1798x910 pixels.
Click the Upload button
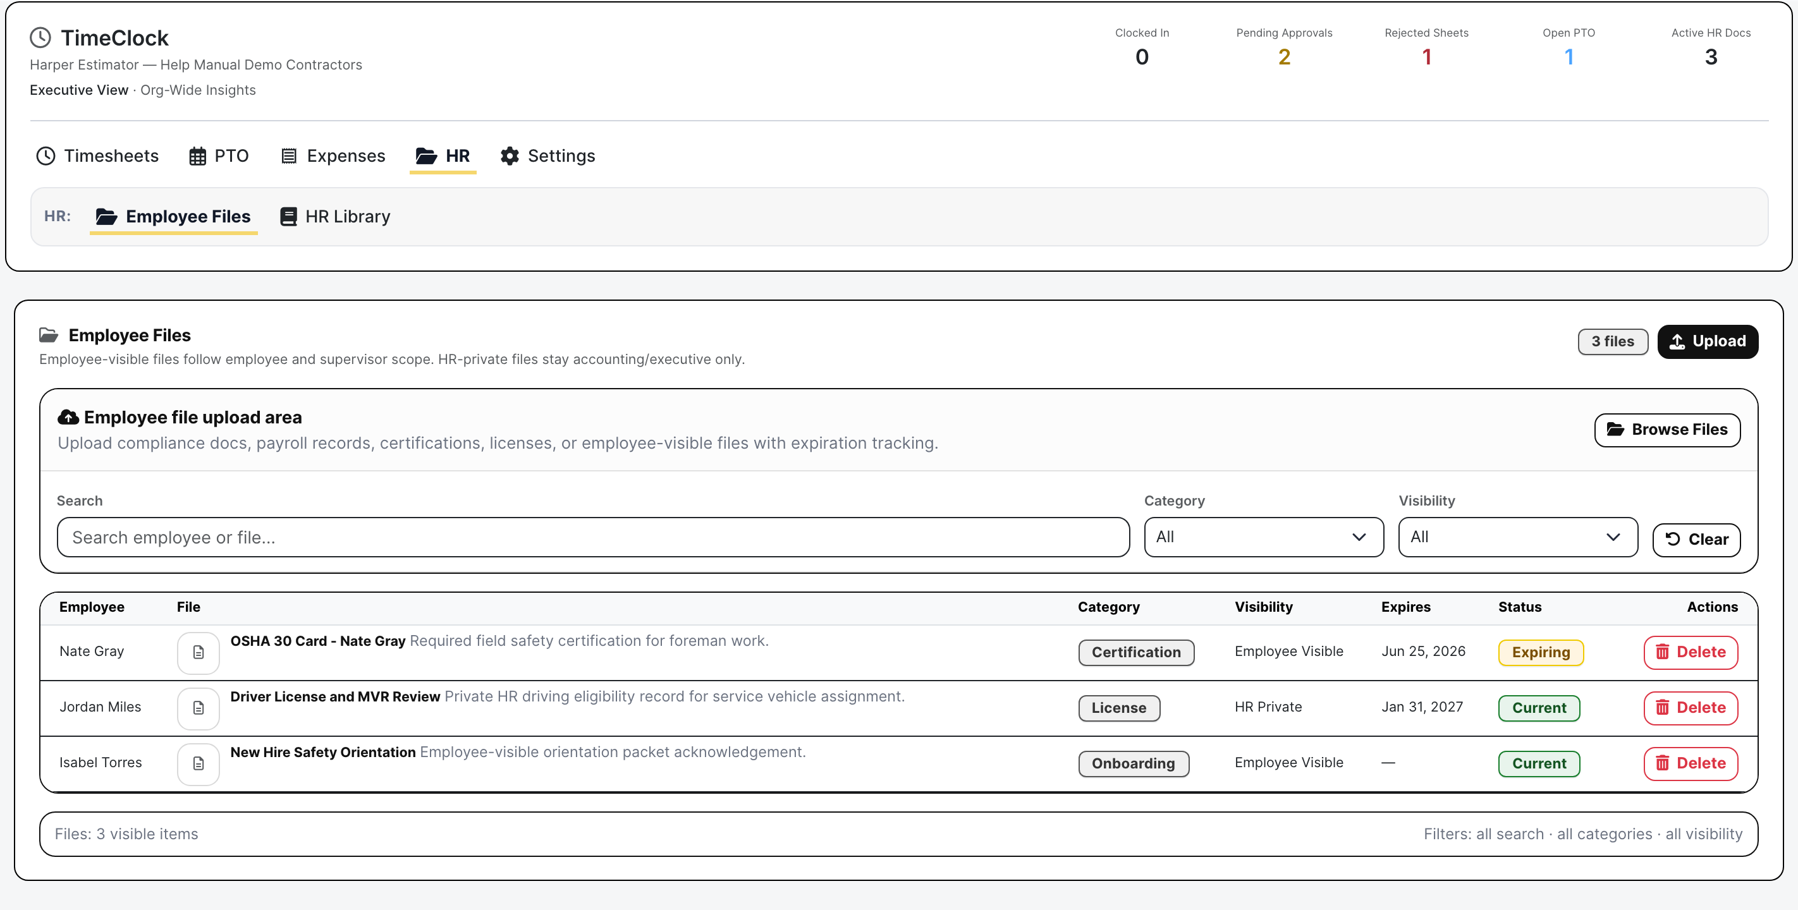pos(1707,341)
